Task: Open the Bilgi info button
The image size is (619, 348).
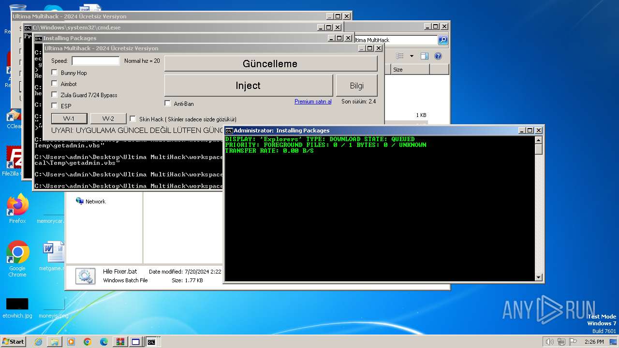Action: click(356, 86)
